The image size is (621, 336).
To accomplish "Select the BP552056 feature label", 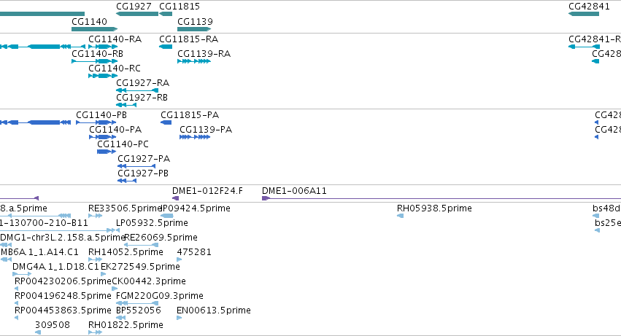I will pyautogui.click(x=139, y=310).
